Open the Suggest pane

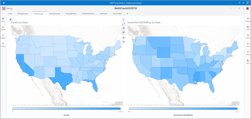3,36
